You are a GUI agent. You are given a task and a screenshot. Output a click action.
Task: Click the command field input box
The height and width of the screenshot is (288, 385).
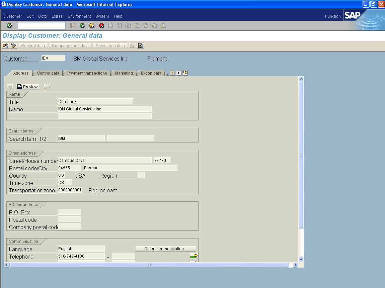[x=42, y=25]
